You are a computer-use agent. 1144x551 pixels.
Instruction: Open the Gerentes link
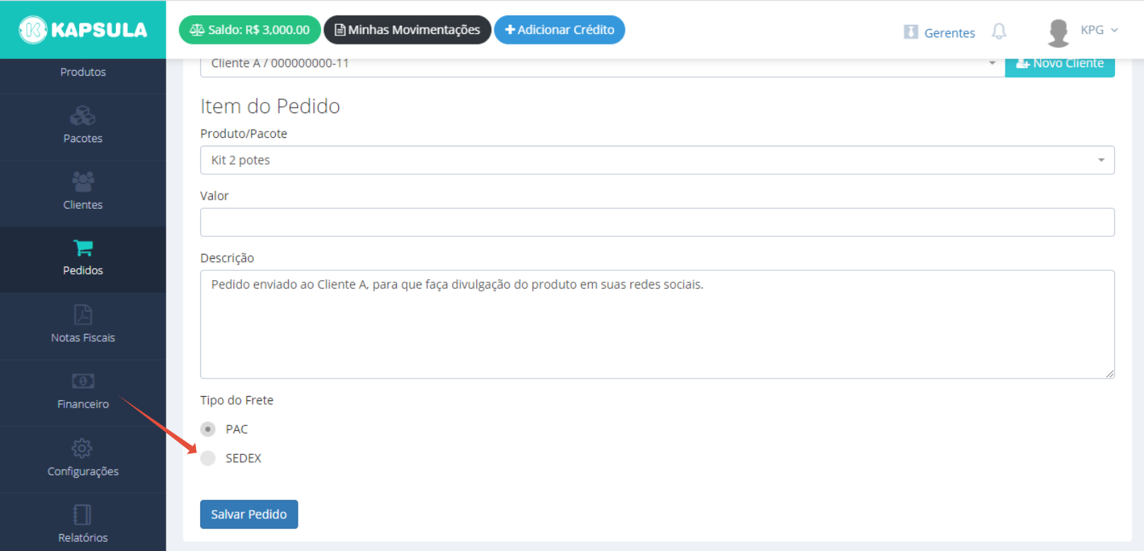(949, 33)
